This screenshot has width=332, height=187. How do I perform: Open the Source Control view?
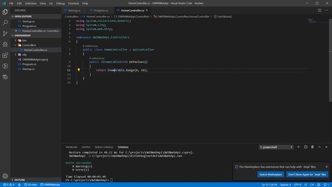click(x=5, y=33)
